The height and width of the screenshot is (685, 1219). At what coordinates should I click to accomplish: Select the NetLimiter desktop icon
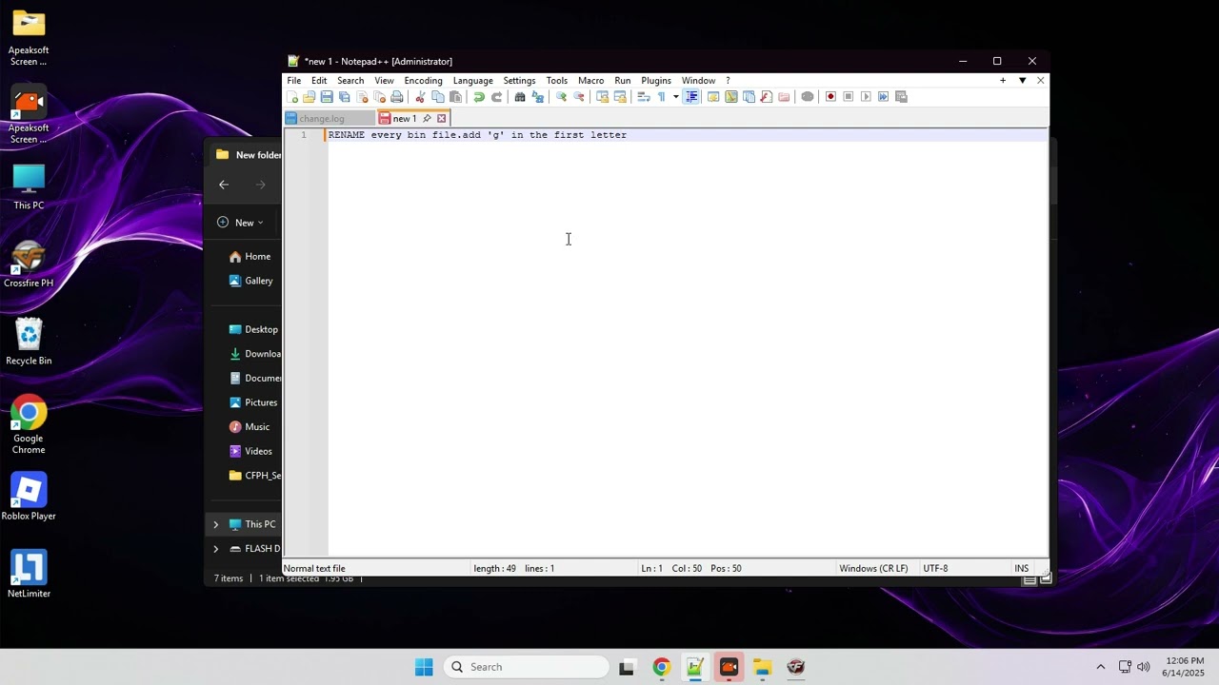coord(29,575)
